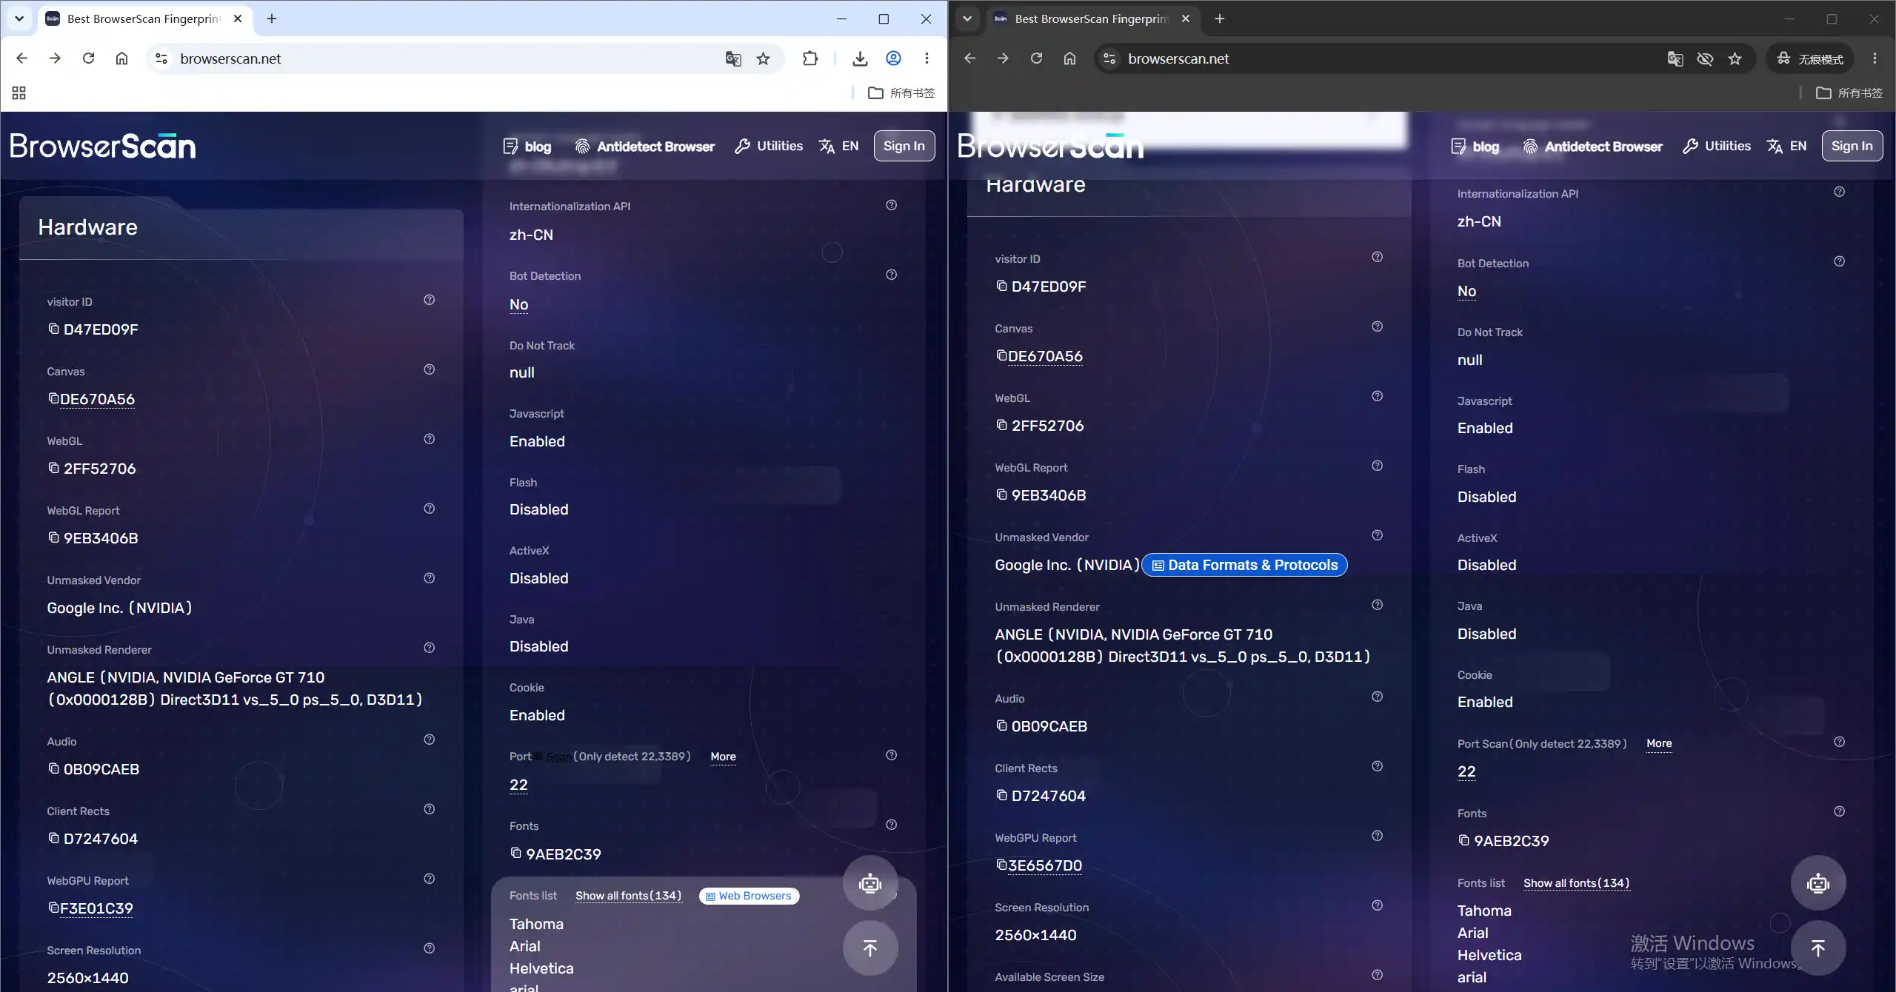Open all bookmarks folder in right window
1896x992 pixels.
pyautogui.click(x=1849, y=93)
